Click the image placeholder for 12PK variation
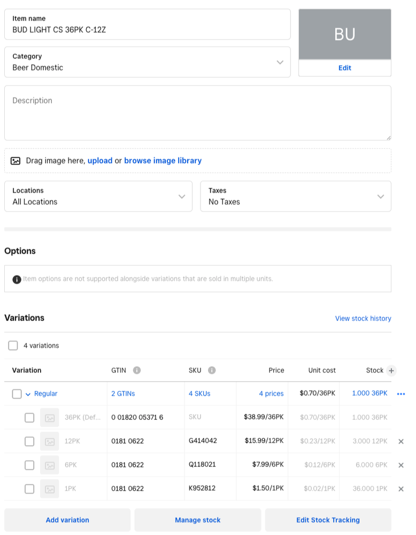This screenshot has width=416, height=535. pos(49,441)
